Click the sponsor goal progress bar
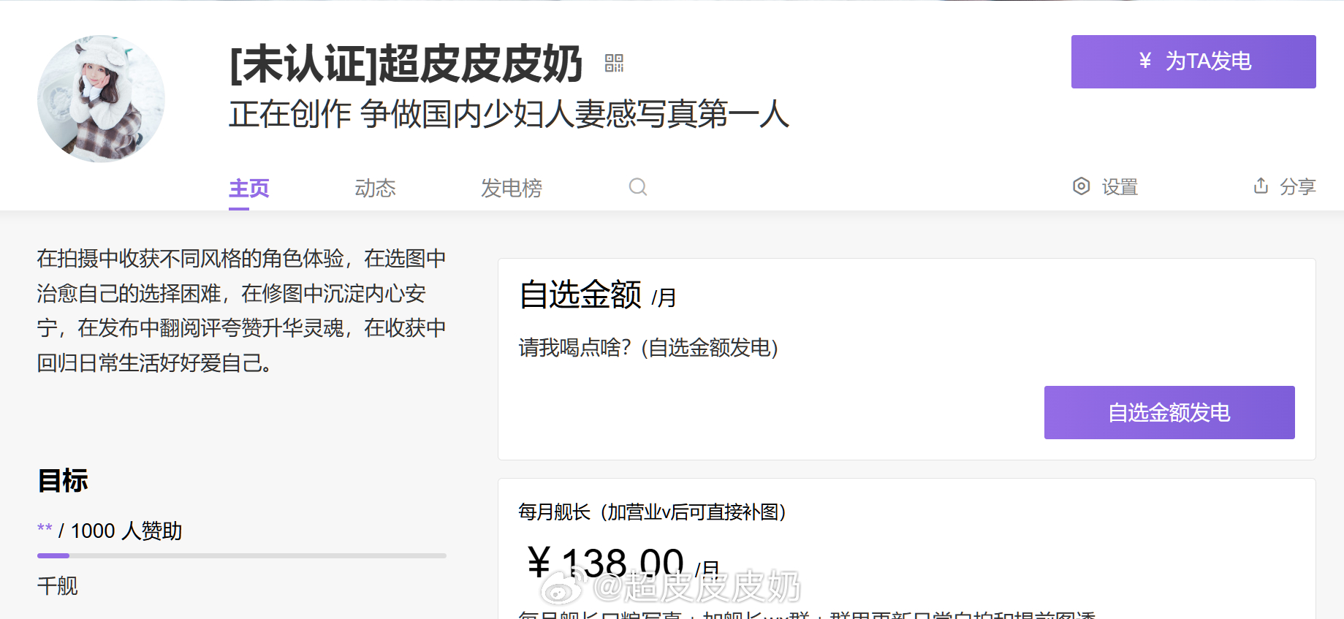Viewport: 1344px width, 619px height. pyautogui.click(x=242, y=555)
